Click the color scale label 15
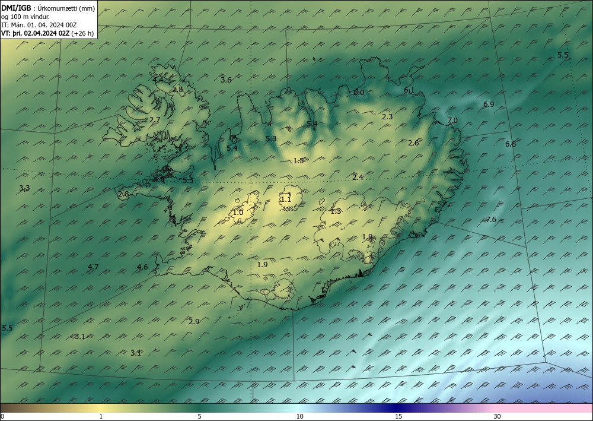The height and width of the screenshot is (421, 593). pos(398,417)
